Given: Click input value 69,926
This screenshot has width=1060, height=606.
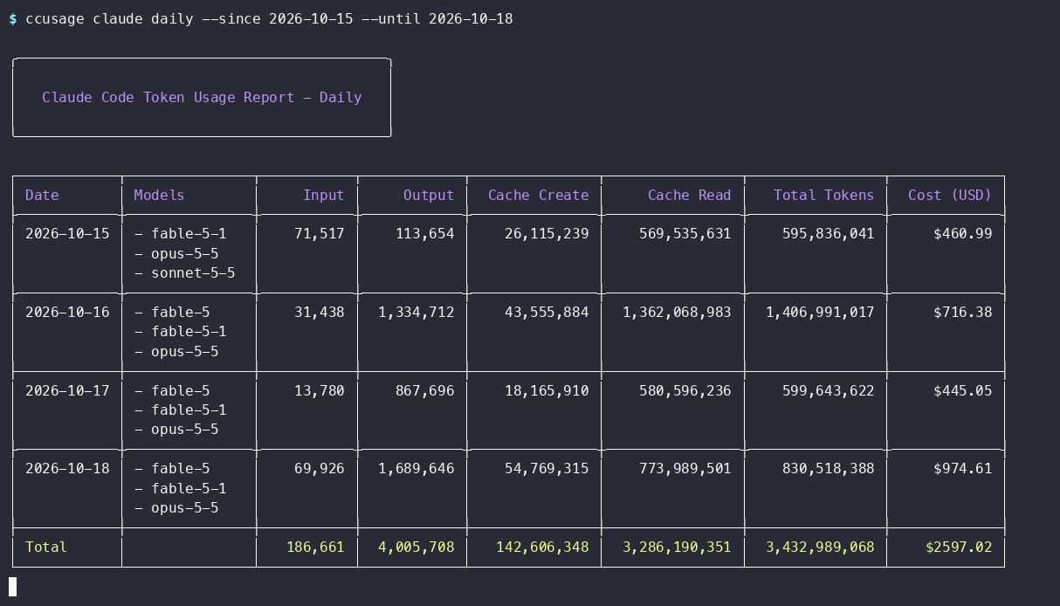Looking at the screenshot, I should 320,468.
